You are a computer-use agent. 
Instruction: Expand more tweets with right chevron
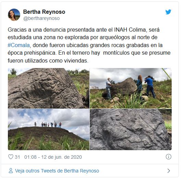tap(169, 171)
